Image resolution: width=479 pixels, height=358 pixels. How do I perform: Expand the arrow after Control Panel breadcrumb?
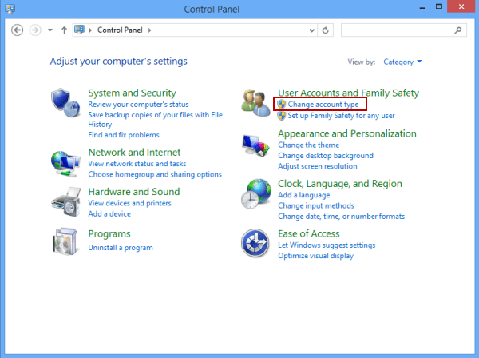[x=150, y=30]
